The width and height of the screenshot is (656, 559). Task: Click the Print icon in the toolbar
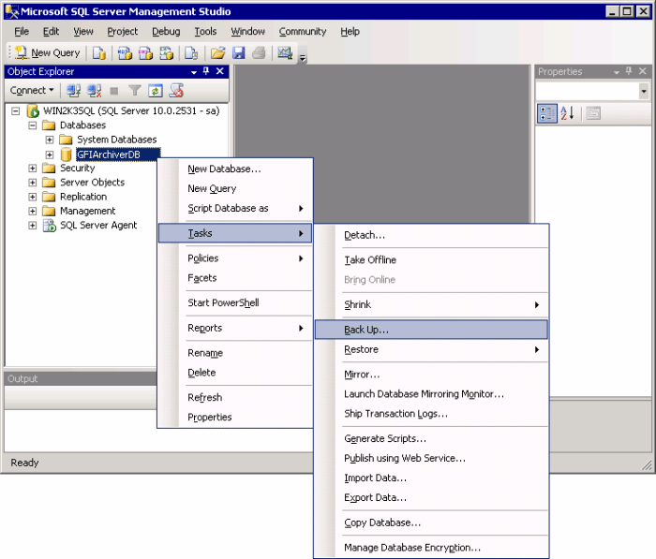click(259, 53)
